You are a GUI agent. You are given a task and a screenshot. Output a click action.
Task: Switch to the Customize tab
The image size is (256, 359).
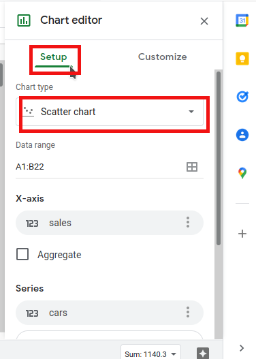163,57
